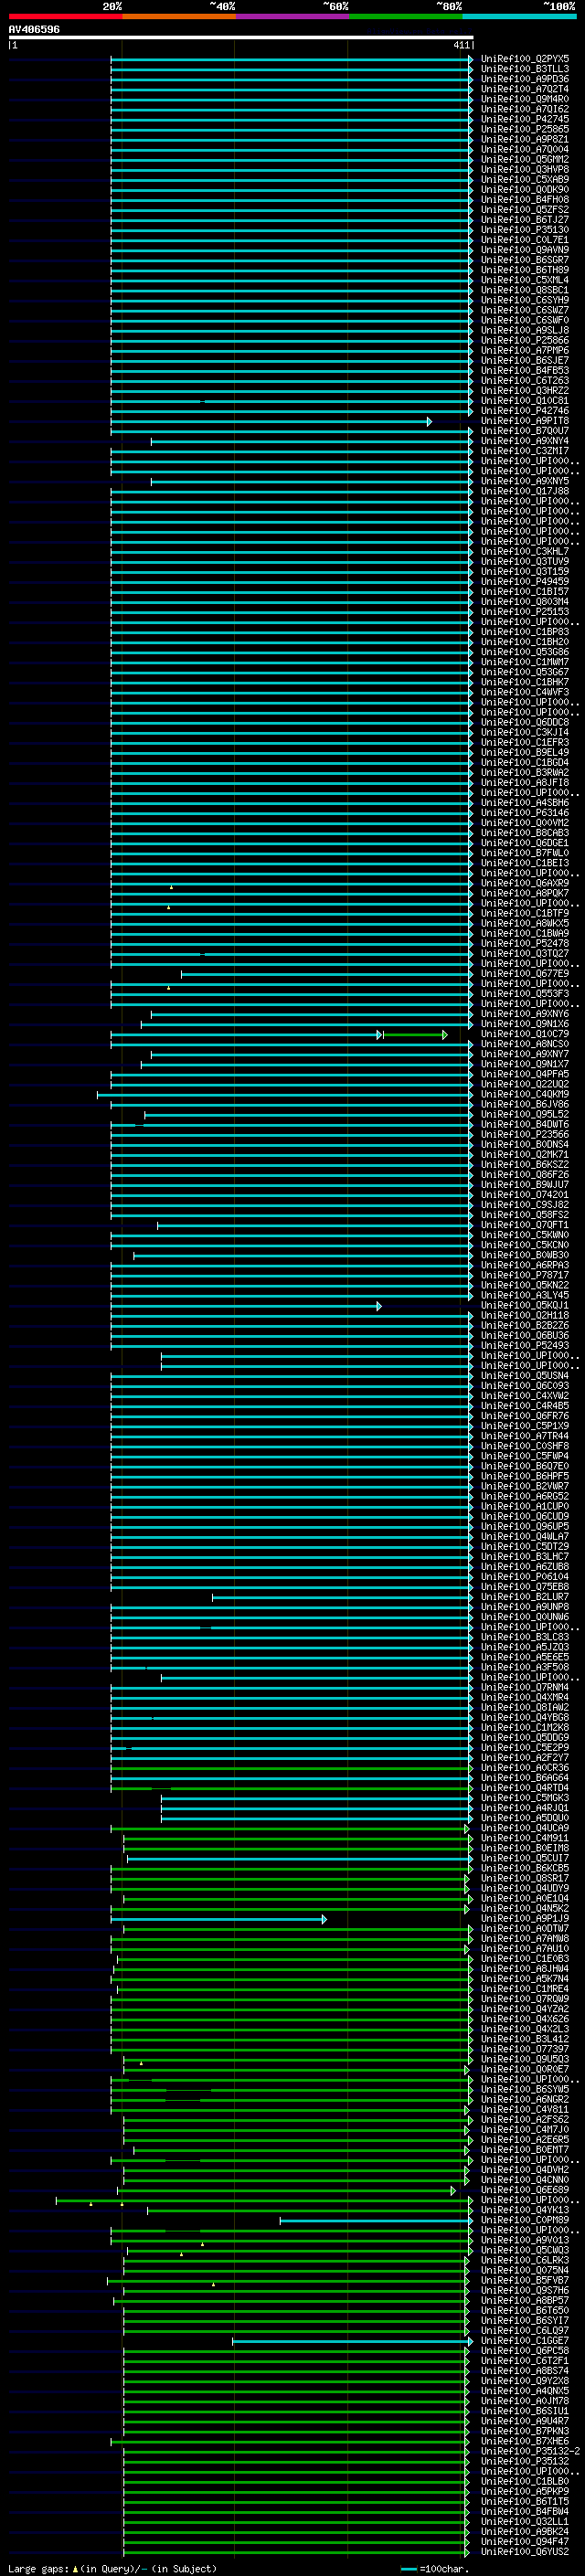Open the UniRef100_P52493 entry

[525, 1346]
